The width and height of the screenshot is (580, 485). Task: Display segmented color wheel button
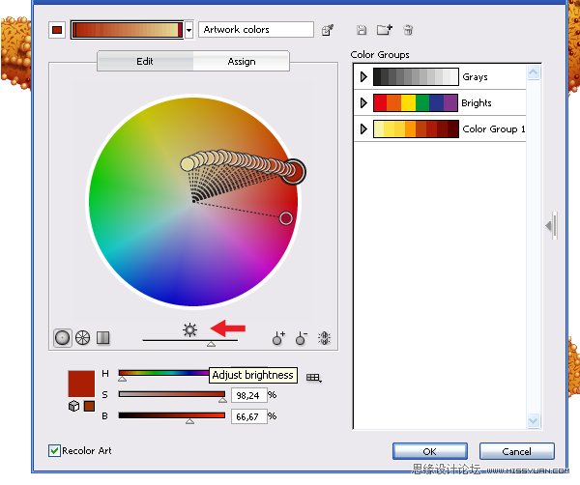(x=82, y=337)
